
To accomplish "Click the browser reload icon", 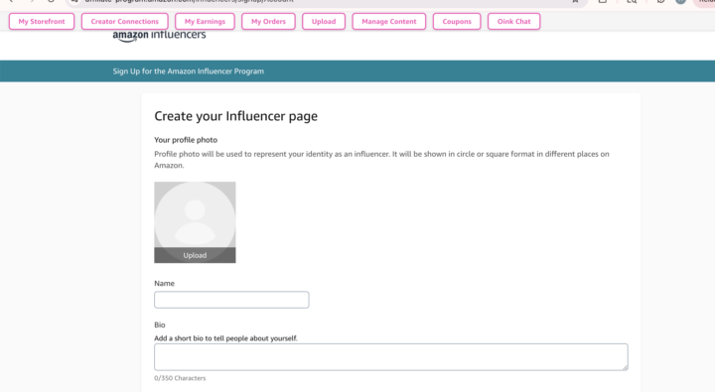I will 51,1.
